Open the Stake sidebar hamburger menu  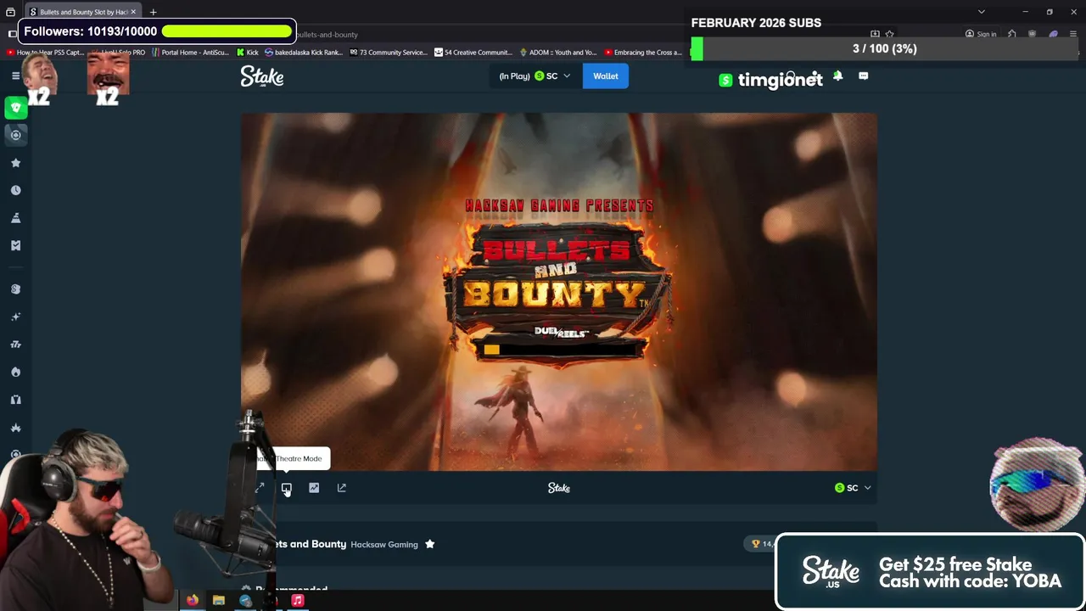point(15,76)
